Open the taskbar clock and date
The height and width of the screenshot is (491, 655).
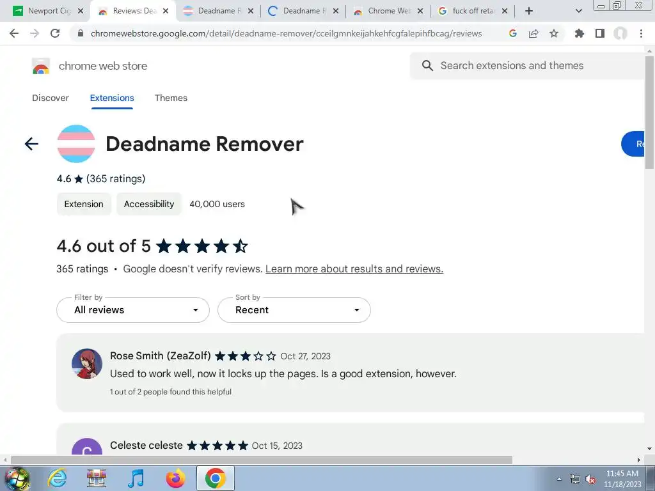coord(622,479)
